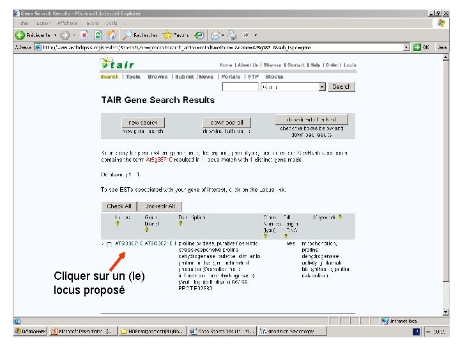Click the Gene Model help question icon
Screen dimensions: 460x345
click(x=147, y=230)
